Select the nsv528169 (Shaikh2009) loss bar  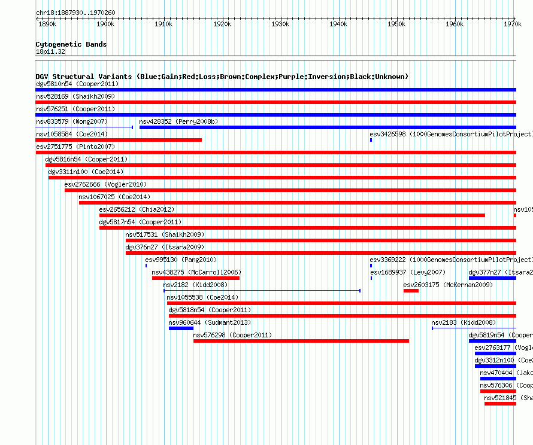[275, 102]
